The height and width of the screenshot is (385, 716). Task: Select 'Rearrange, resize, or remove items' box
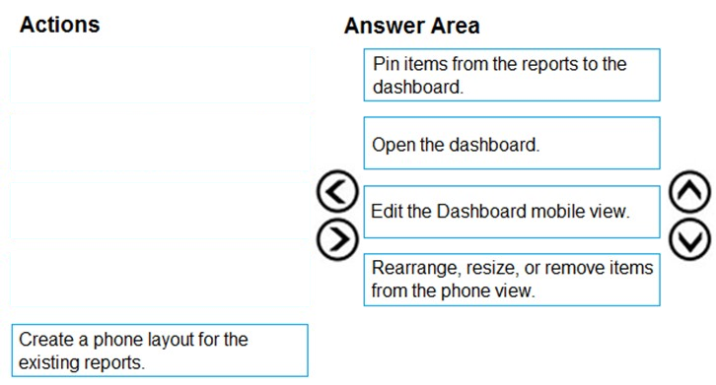(512, 280)
